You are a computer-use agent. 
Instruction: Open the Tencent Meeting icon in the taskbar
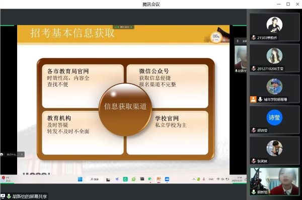click(x=167, y=179)
